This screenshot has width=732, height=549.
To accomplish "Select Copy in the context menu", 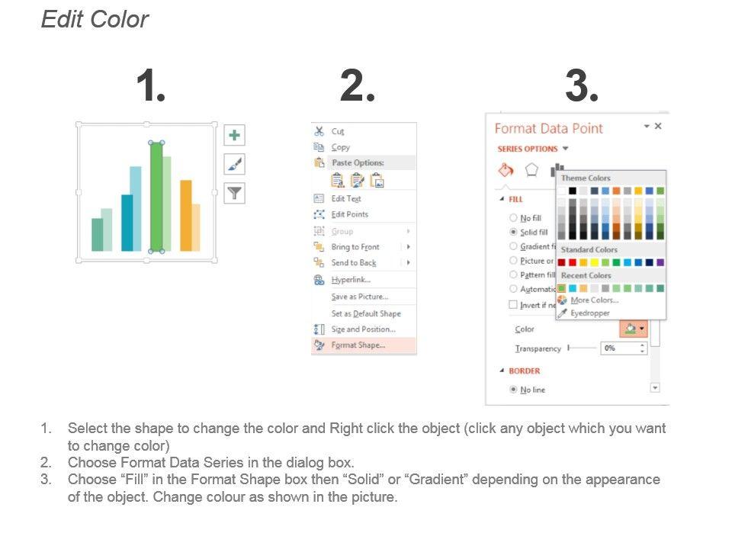I will (340, 147).
